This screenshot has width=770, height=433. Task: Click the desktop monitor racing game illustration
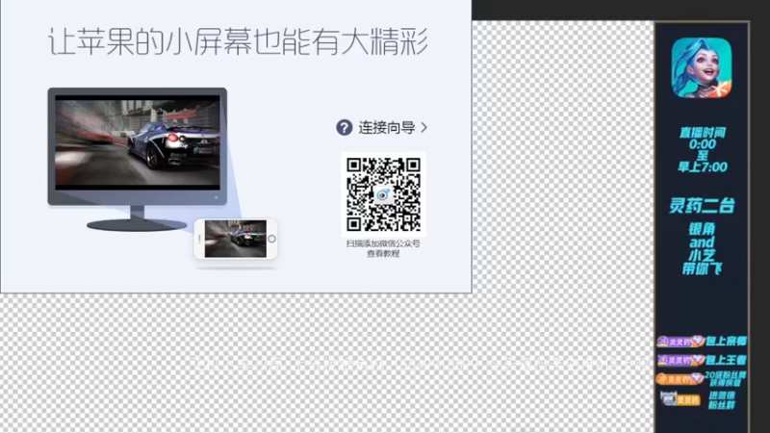point(138,159)
